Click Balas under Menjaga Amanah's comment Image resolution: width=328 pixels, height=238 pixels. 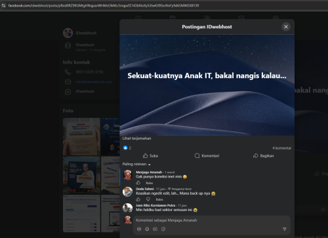pyautogui.click(x=150, y=183)
